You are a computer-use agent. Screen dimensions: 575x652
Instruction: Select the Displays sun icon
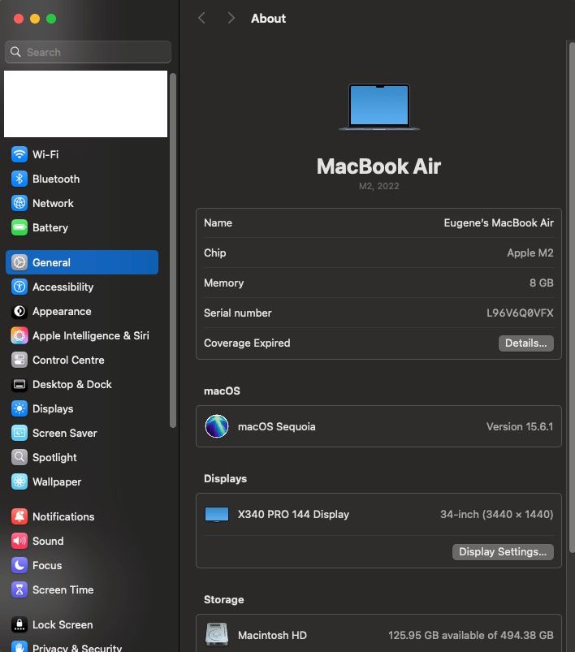[19, 408]
